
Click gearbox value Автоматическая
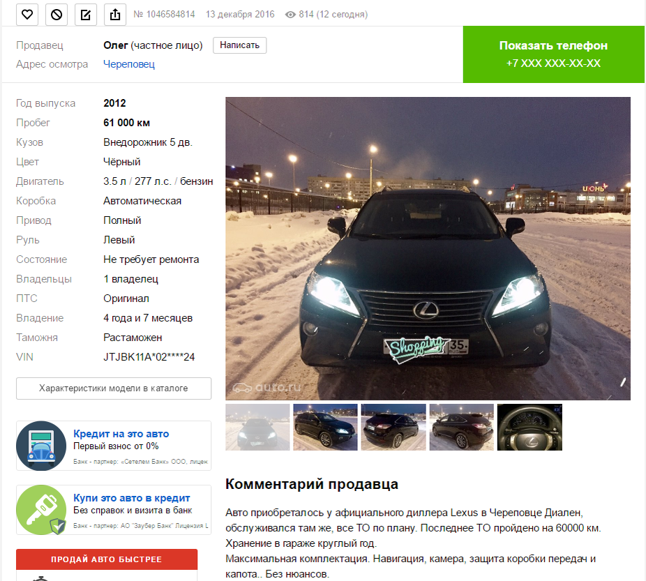[x=142, y=201]
